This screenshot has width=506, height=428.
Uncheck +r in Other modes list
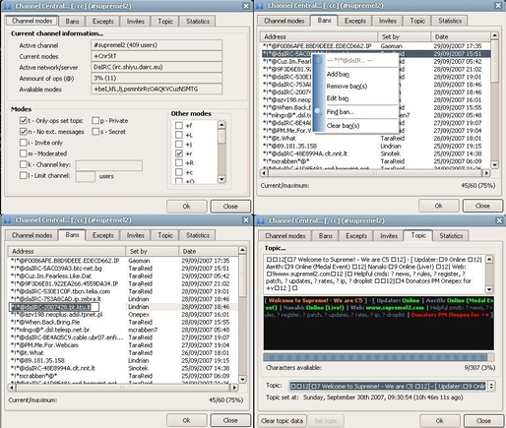(179, 153)
